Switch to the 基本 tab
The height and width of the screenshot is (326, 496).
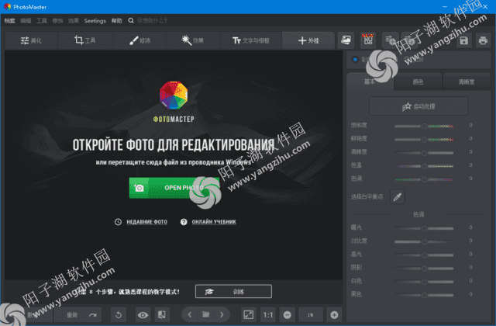(x=370, y=81)
